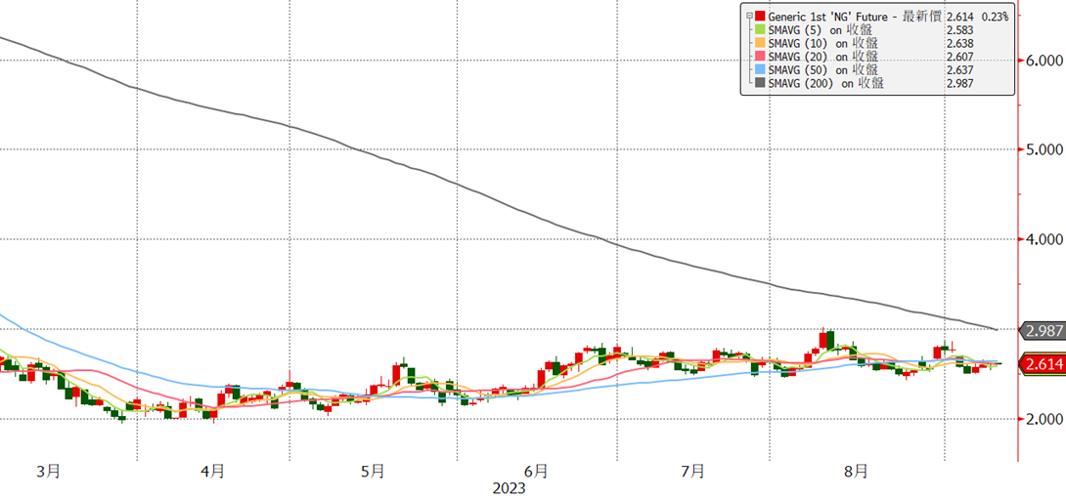Click the 2.583 value in the legend
The width and height of the screenshot is (1066, 499).
point(960,29)
